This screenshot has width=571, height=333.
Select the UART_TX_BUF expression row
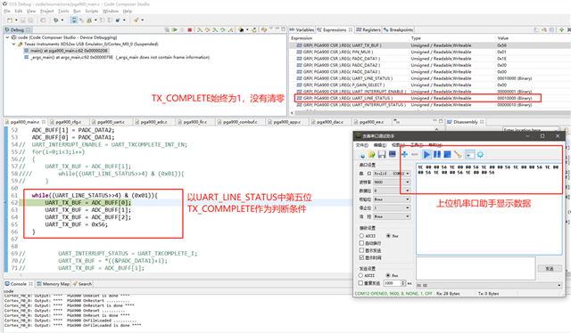click(x=429, y=45)
